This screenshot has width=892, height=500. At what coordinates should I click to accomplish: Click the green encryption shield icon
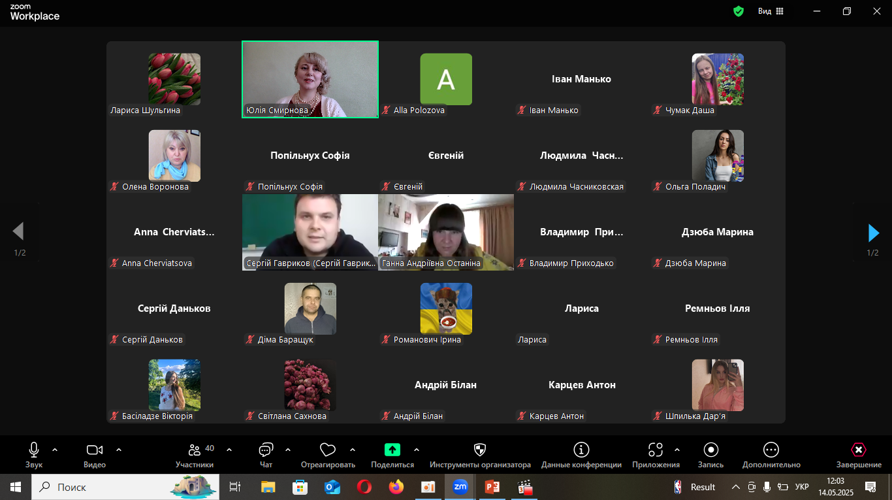pos(739,11)
